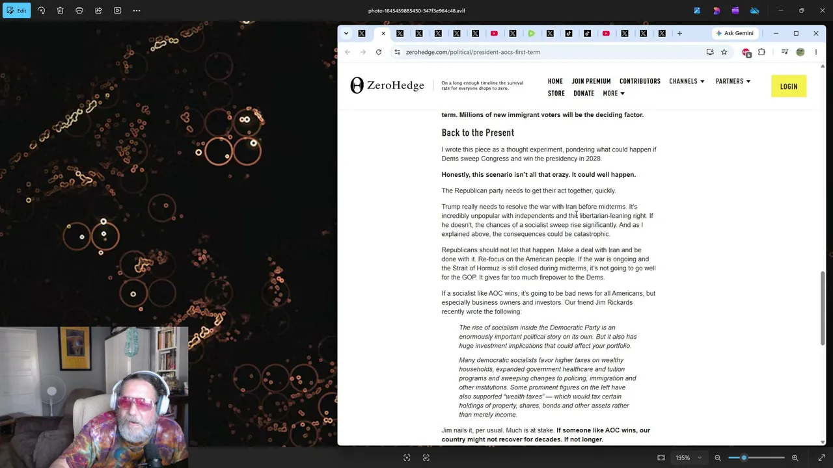Open the Extensions puzzle piece menu
This screenshot has width=833, height=468.
pyautogui.click(x=761, y=52)
